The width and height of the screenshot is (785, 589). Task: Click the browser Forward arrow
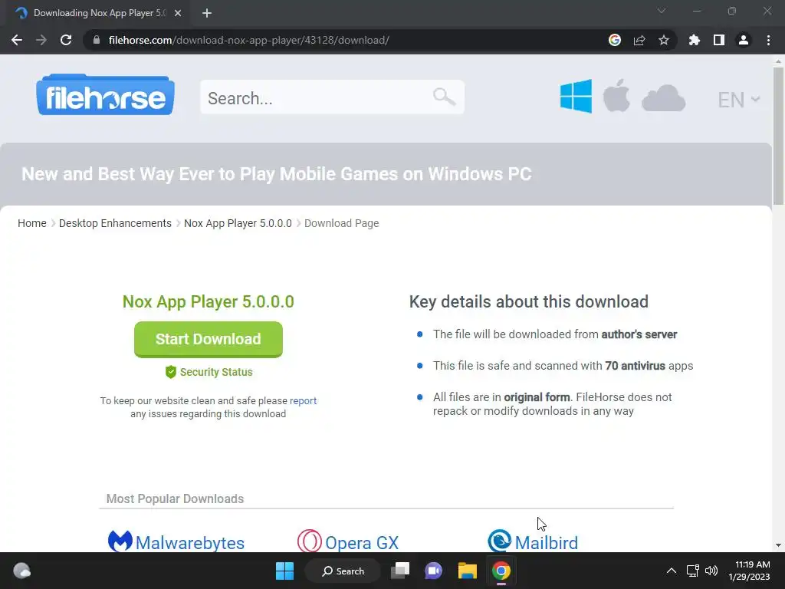(x=41, y=40)
